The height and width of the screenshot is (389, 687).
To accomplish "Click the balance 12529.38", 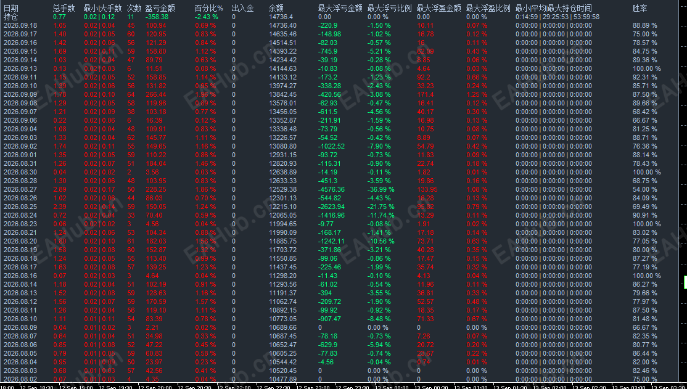I will 282,189.
